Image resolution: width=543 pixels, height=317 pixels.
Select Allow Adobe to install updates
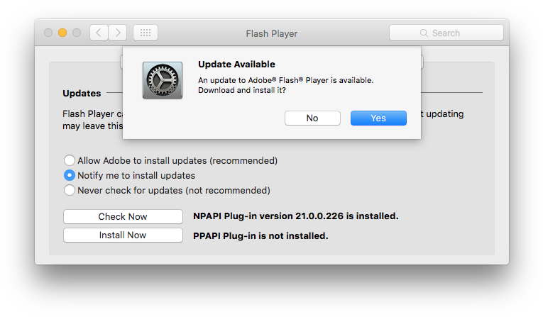pos(70,160)
